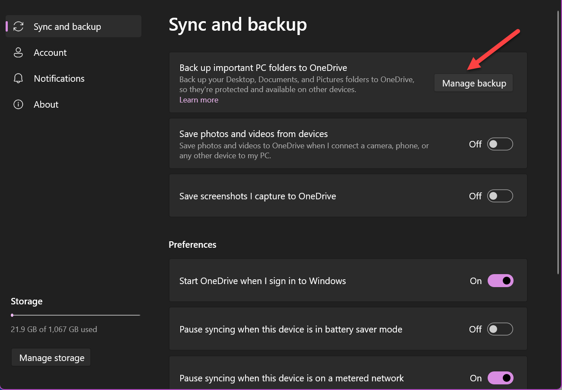This screenshot has width=562, height=390.
Task: Click the storage usage progress bar
Action: (x=75, y=315)
